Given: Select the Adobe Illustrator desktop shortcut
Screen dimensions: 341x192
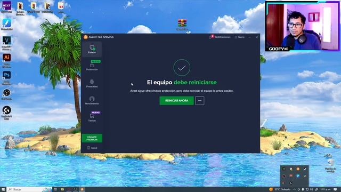Looking at the screenshot, I should pyautogui.click(x=7, y=60).
